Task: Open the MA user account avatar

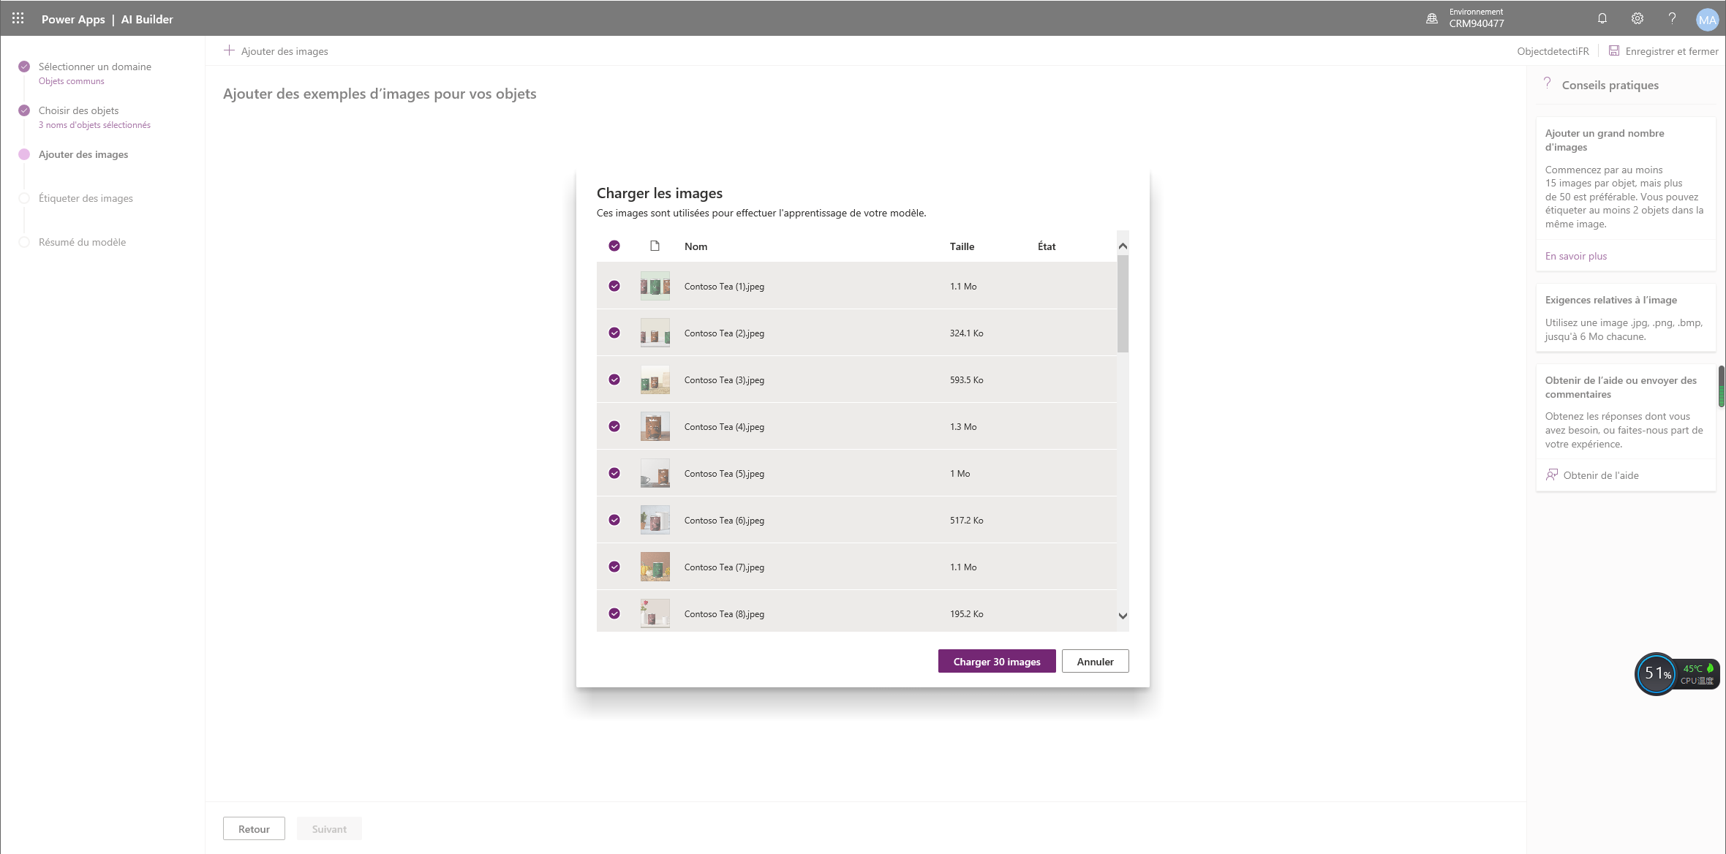Action: pyautogui.click(x=1707, y=20)
